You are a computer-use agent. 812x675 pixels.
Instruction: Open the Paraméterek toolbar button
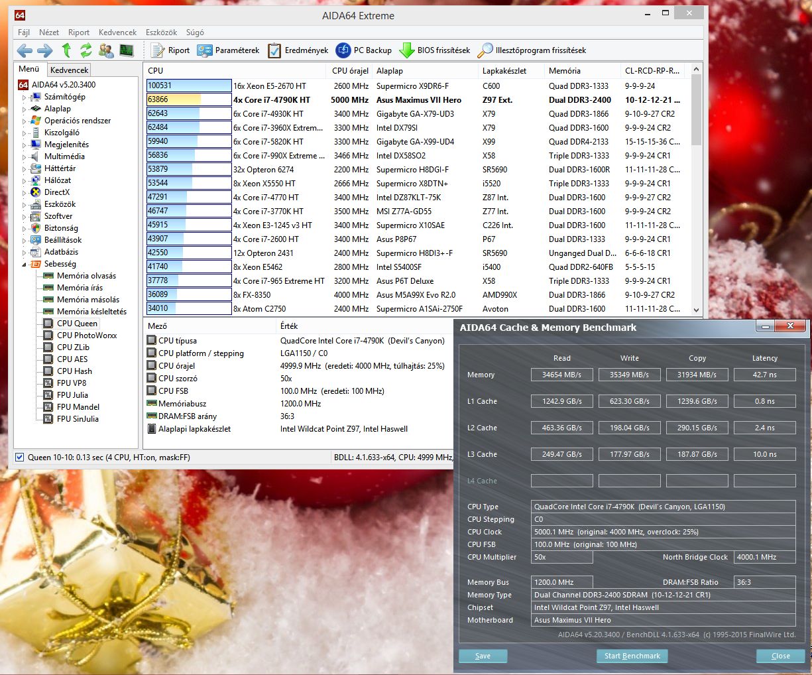(228, 50)
